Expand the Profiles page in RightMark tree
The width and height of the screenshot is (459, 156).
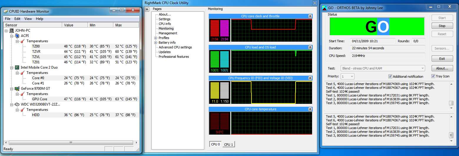(x=155, y=38)
